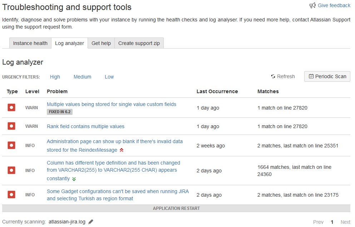Image resolution: width=355 pixels, height=227 pixels.
Task: Click the Level column header
Action: (x=32, y=91)
